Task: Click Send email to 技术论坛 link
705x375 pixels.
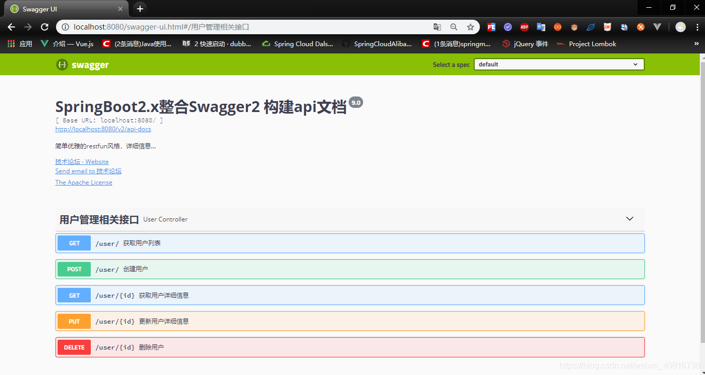Action: 88,171
